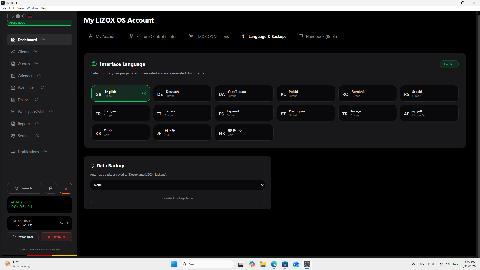The width and height of the screenshot is (480, 270).
Task: Select Español ES interface language
Action: click(244, 113)
